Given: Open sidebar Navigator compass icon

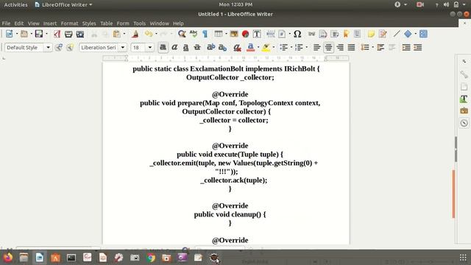Looking at the screenshot, I should [464, 123].
